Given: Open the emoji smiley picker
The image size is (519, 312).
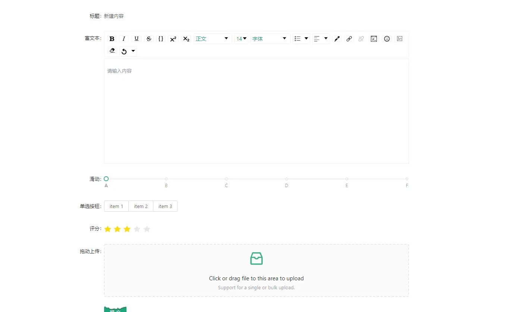Looking at the screenshot, I should pyautogui.click(x=387, y=39).
